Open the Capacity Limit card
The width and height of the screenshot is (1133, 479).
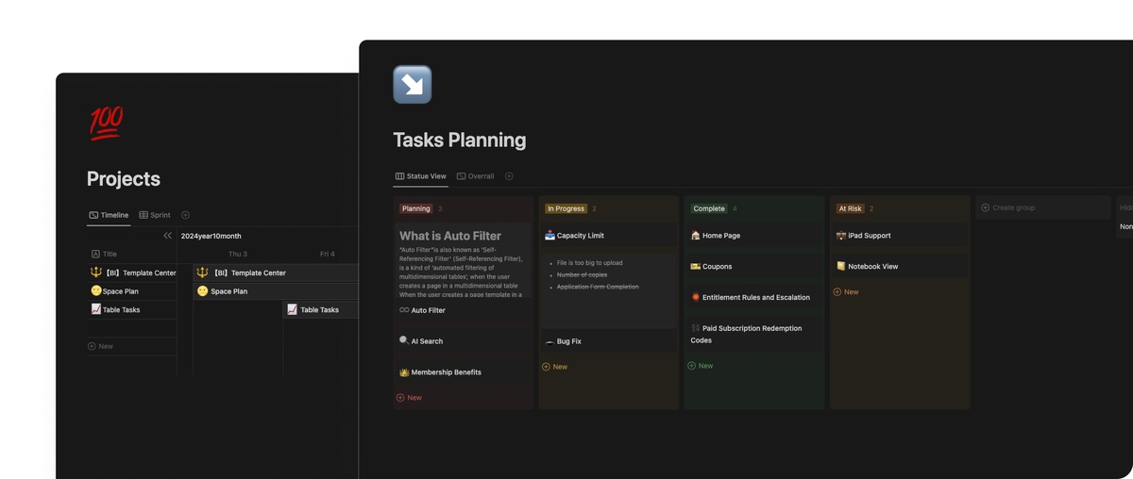(x=609, y=236)
